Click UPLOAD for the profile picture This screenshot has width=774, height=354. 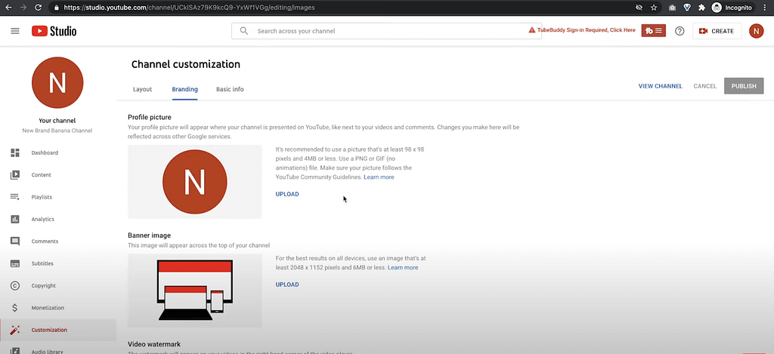tap(287, 194)
